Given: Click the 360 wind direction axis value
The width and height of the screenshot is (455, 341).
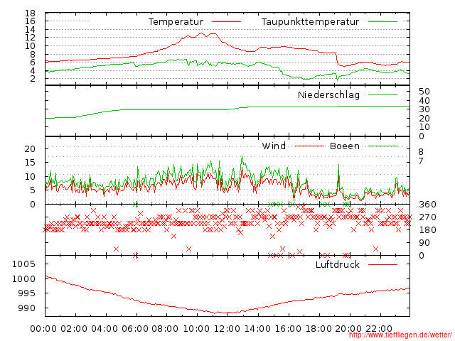Looking at the screenshot, I should (x=427, y=205).
